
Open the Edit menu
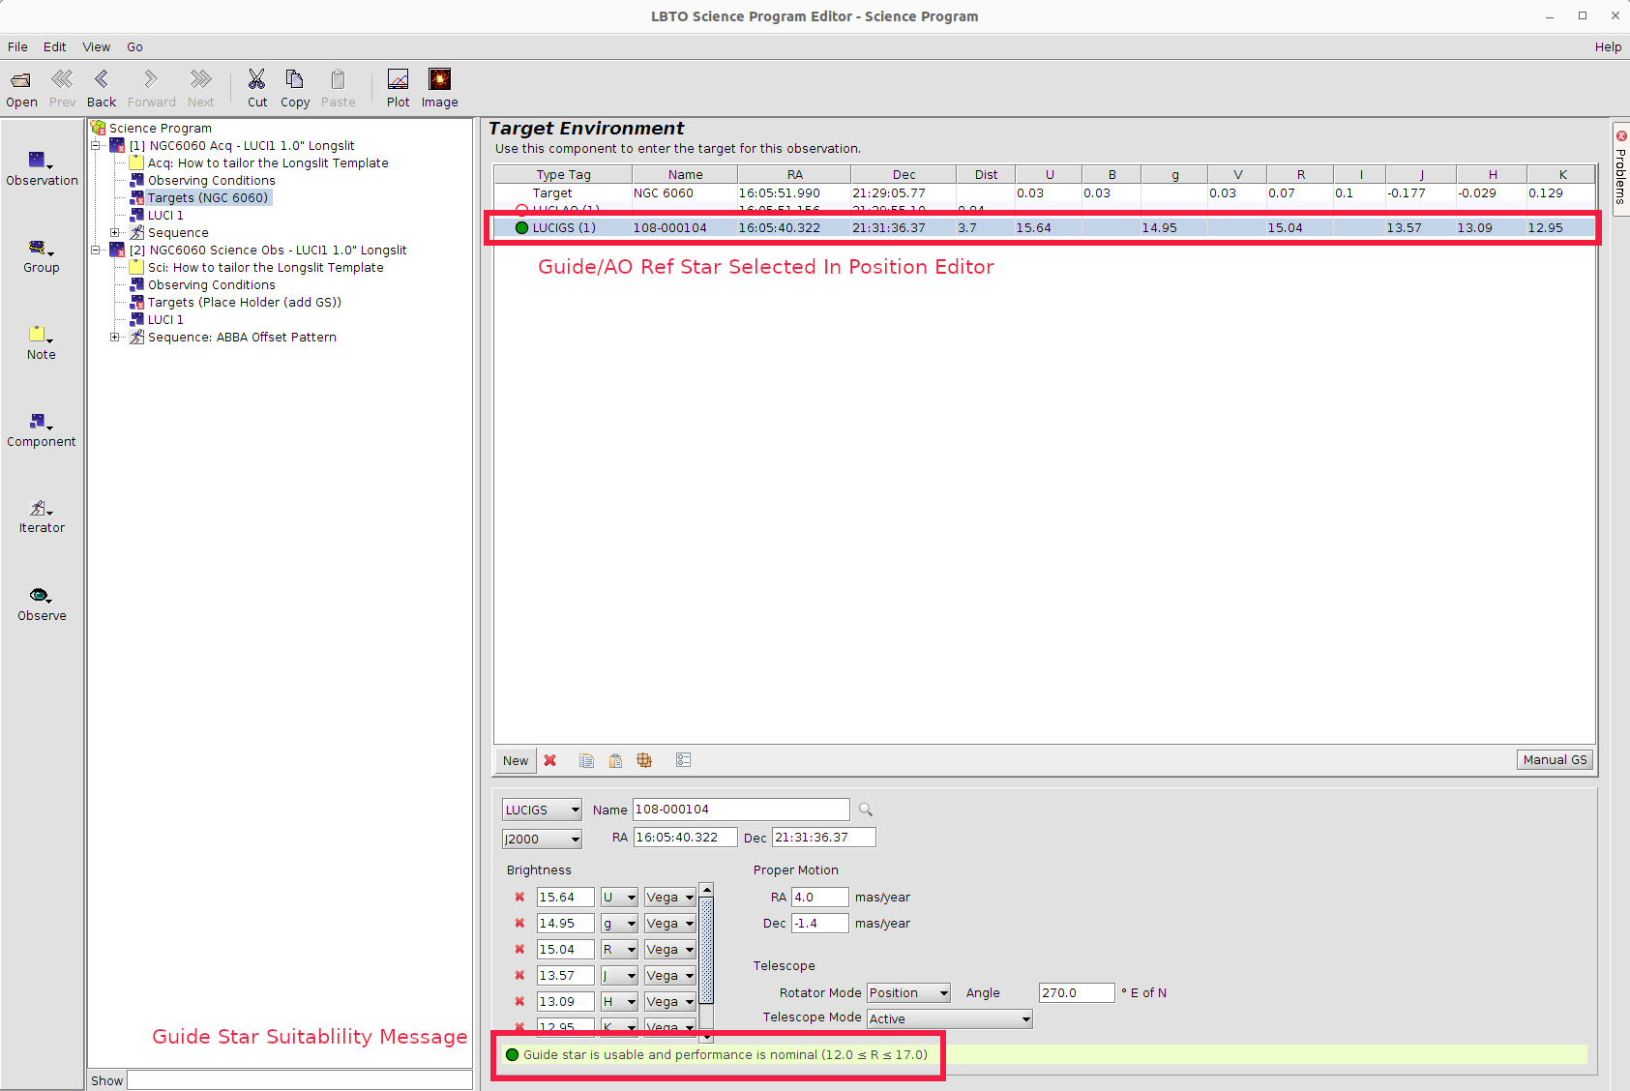(54, 46)
